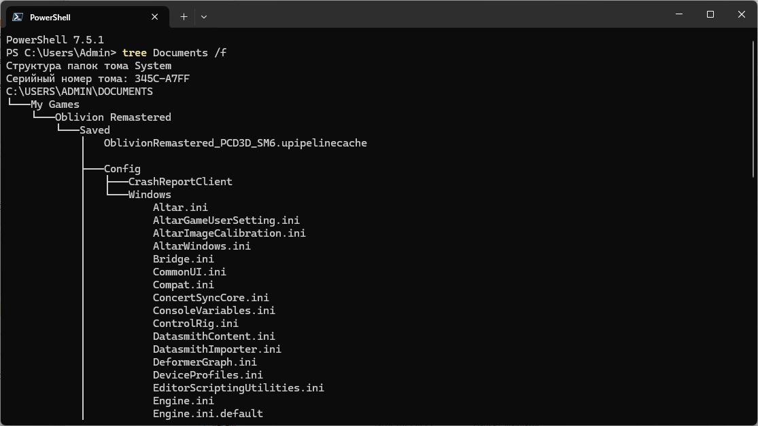The width and height of the screenshot is (758, 426).
Task: Expand the new tab profiles dropdown
Action: [x=204, y=17]
